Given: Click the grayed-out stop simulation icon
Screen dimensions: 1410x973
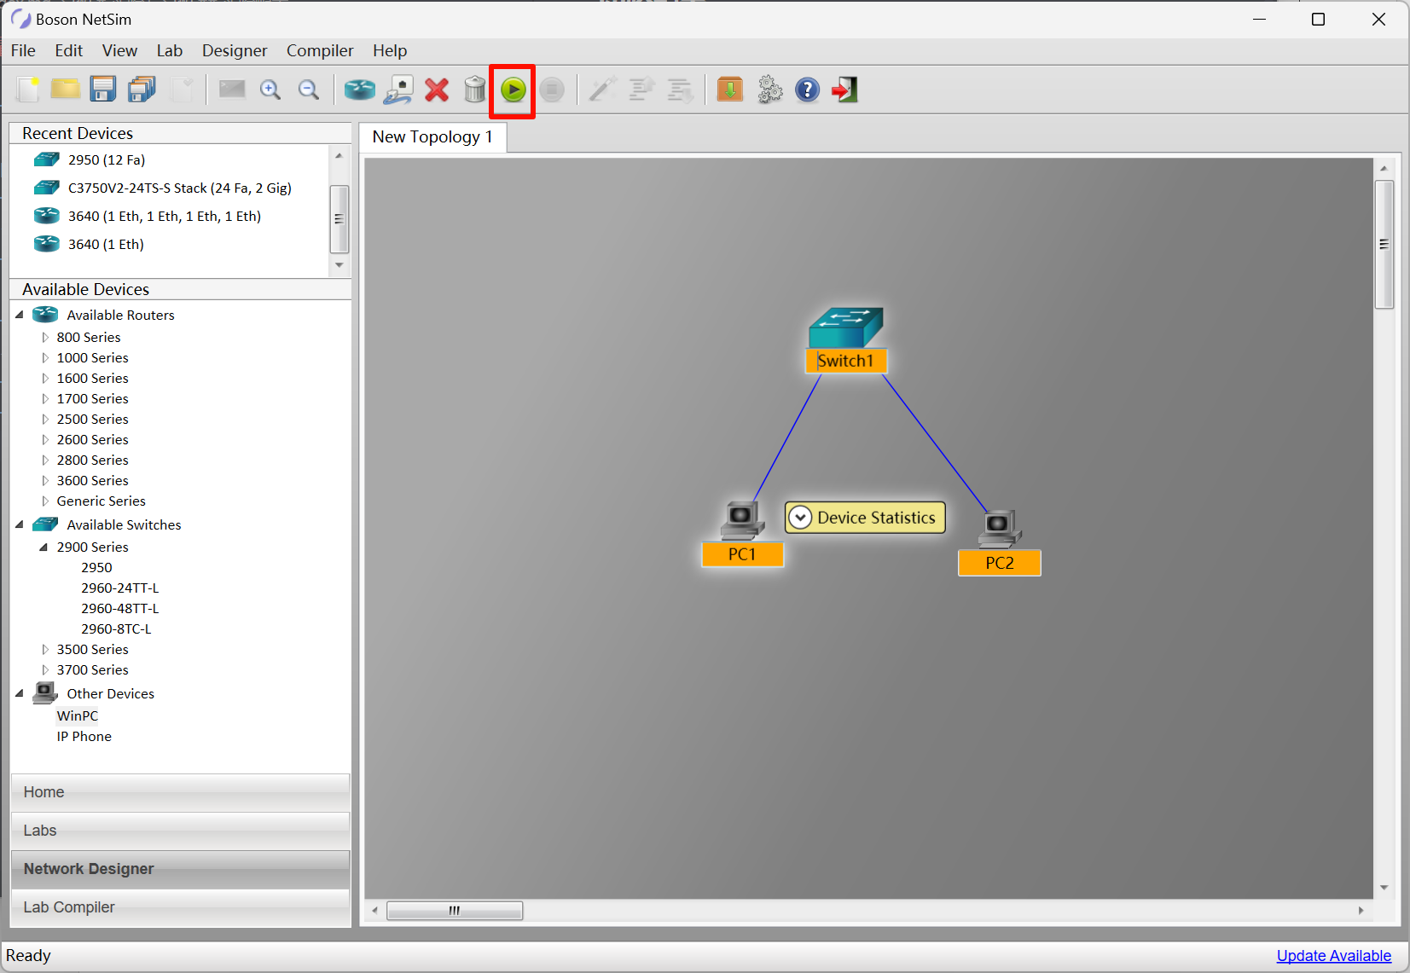Looking at the screenshot, I should tap(552, 90).
